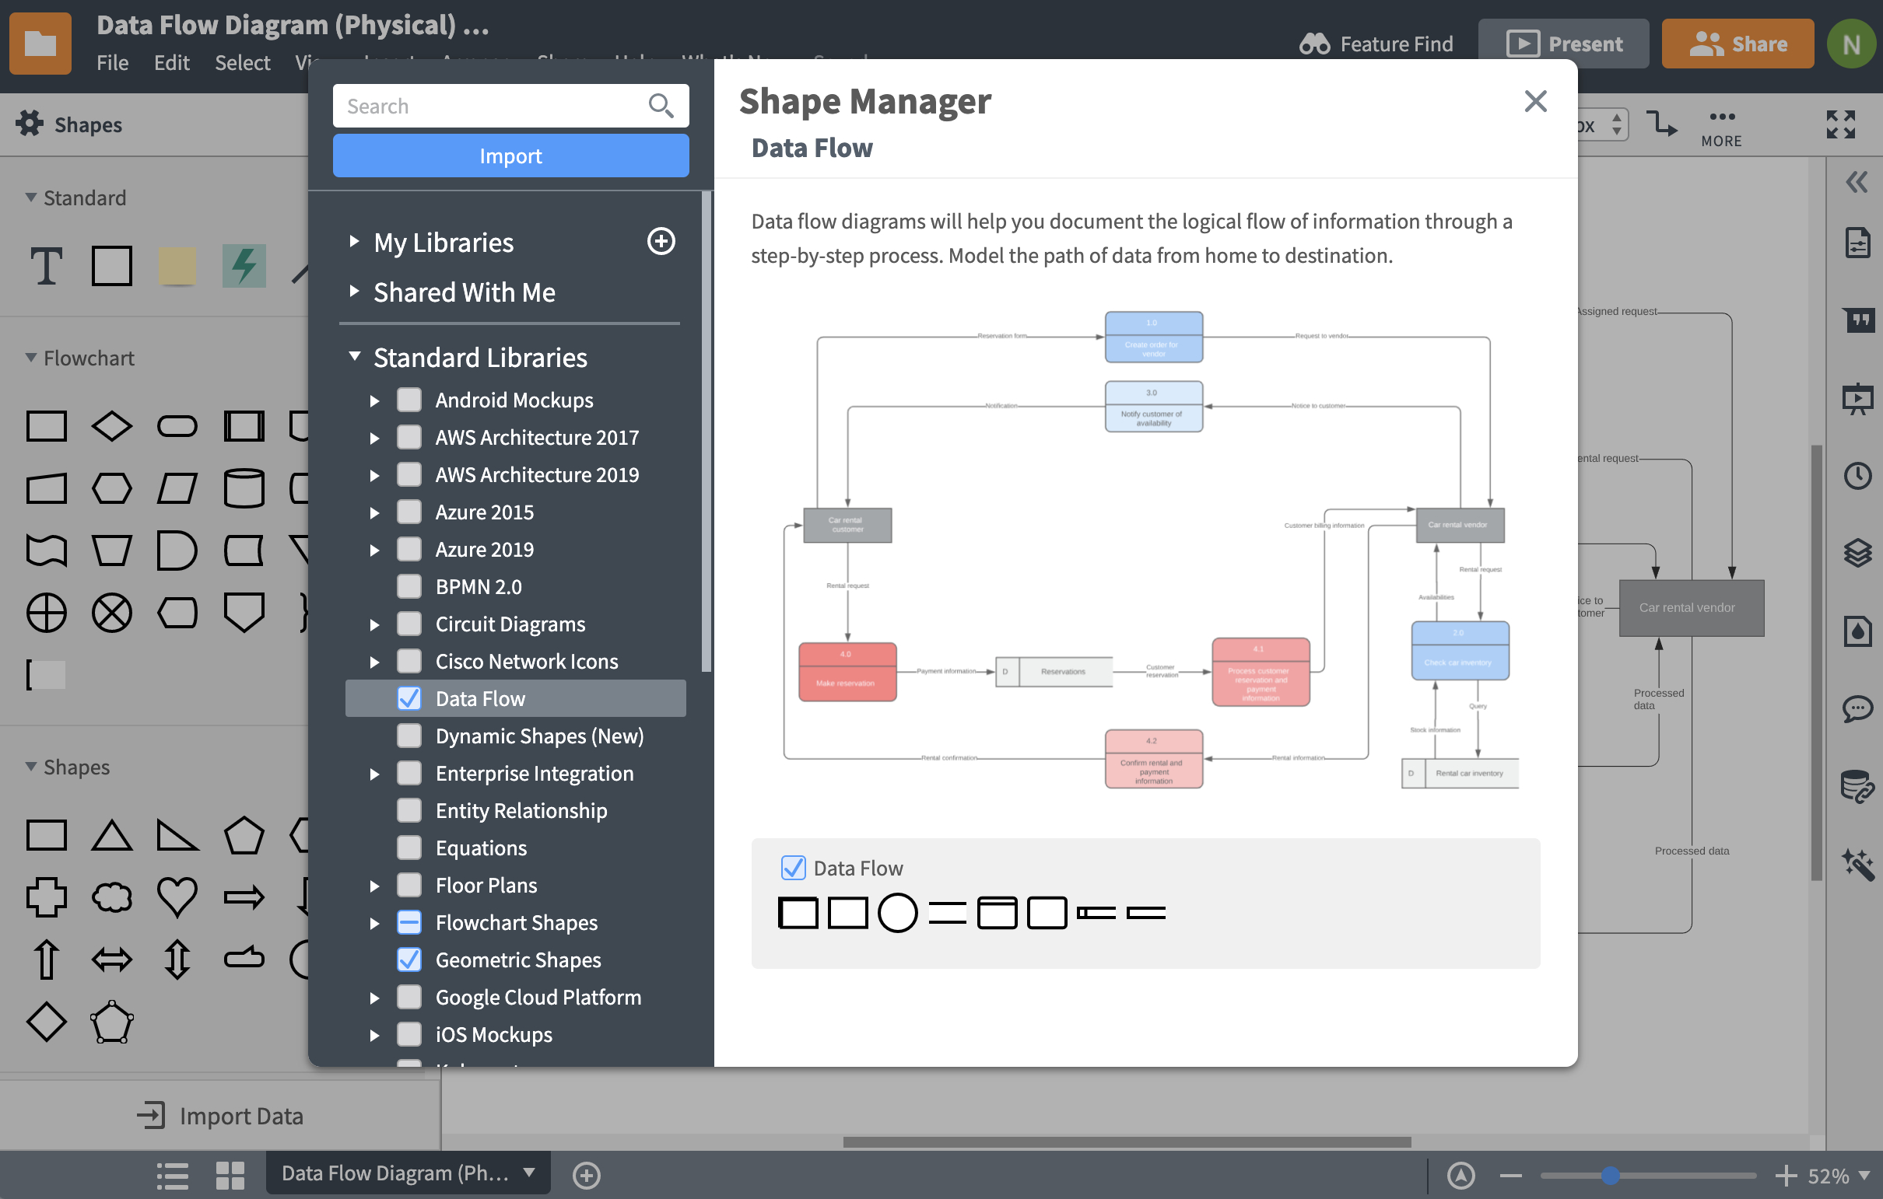Screen dimensions: 1883x1199
Task: Toggle the Data Flow library checkbox
Action: 409,698
